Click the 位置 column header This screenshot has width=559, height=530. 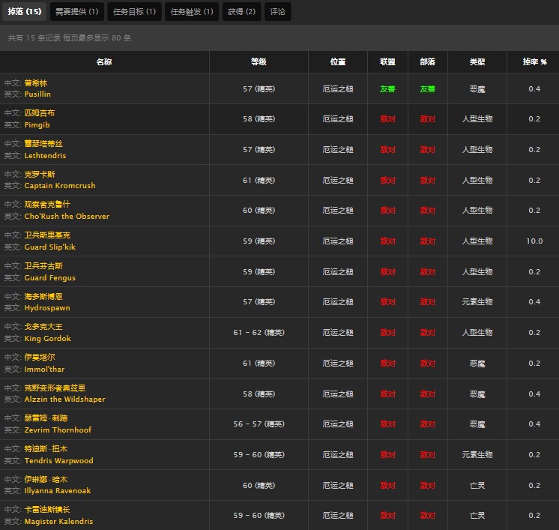[x=338, y=62]
